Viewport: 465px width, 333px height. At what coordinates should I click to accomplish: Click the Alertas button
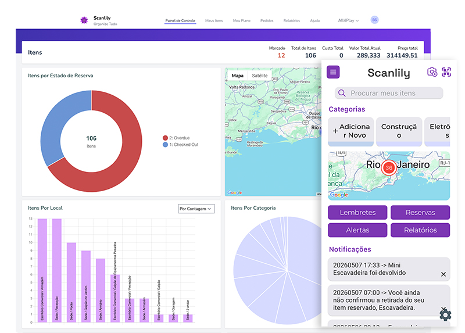[357, 230]
